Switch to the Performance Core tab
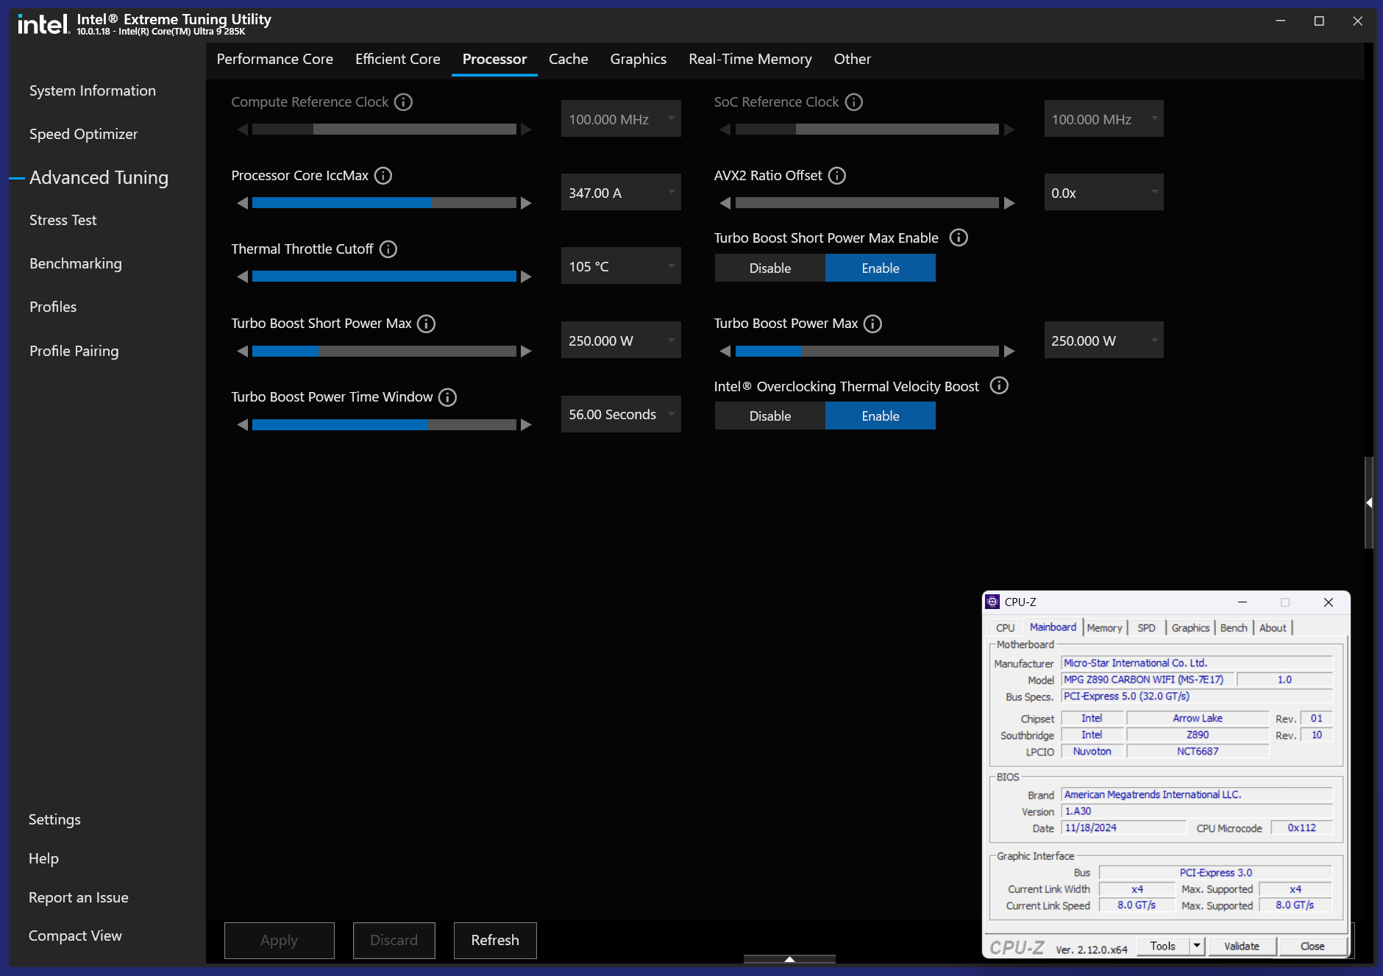This screenshot has width=1383, height=976. [274, 59]
